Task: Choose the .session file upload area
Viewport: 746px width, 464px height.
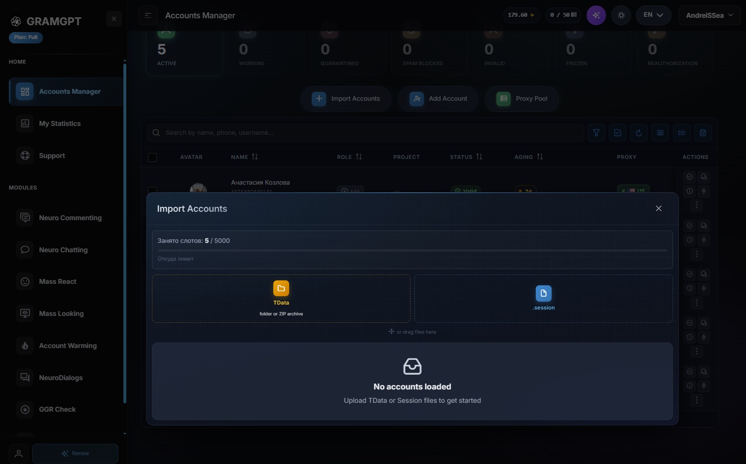Action: click(x=544, y=299)
